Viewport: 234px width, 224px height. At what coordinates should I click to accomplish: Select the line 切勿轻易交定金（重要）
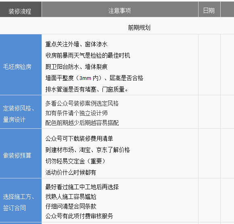click(x=75, y=161)
